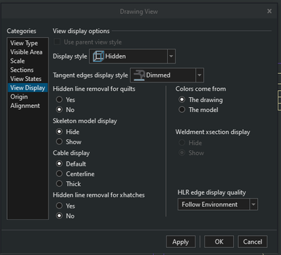
Task: Pick colors from The drawing
Action: pos(182,99)
